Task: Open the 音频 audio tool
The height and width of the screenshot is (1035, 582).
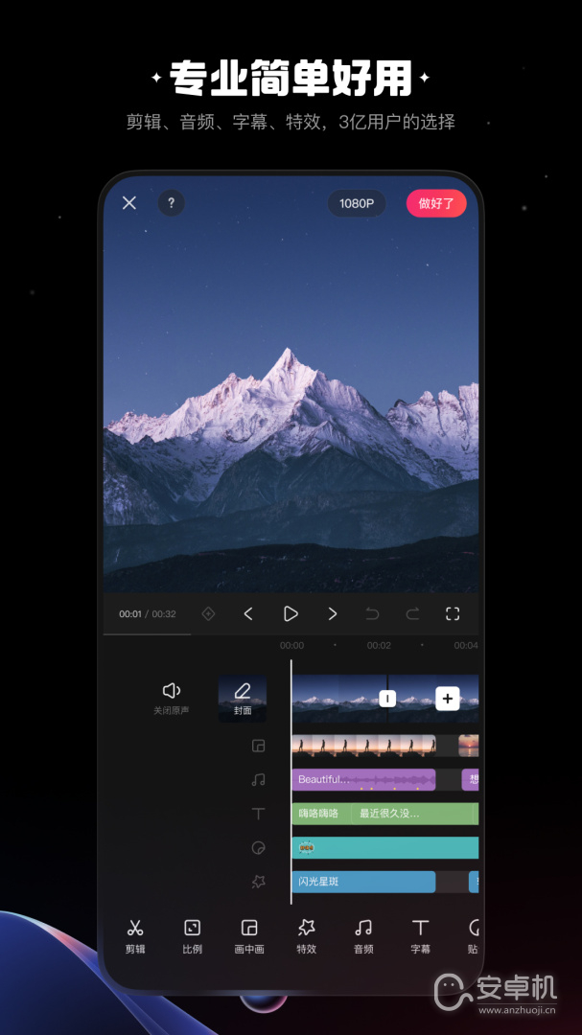Action: click(x=363, y=936)
